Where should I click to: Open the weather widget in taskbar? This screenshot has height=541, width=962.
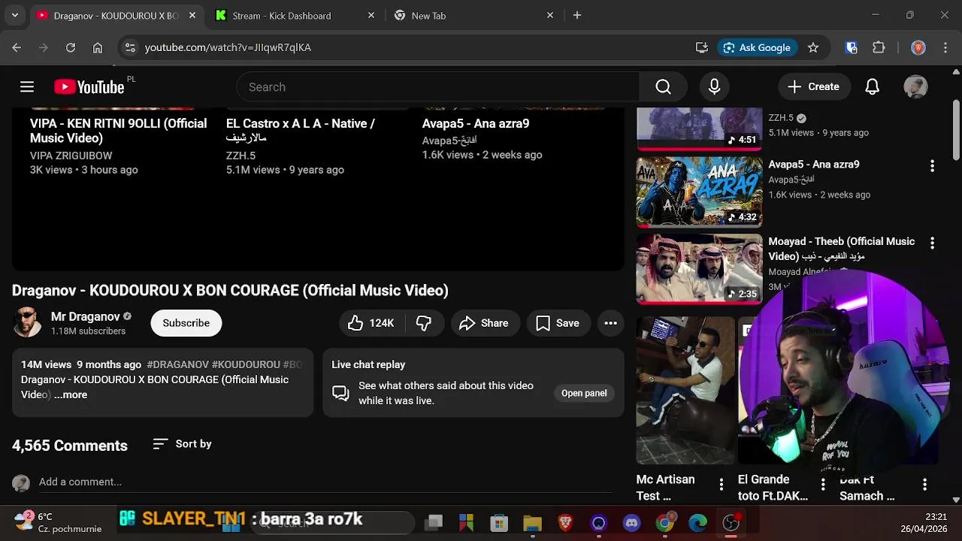tap(58, 523)
